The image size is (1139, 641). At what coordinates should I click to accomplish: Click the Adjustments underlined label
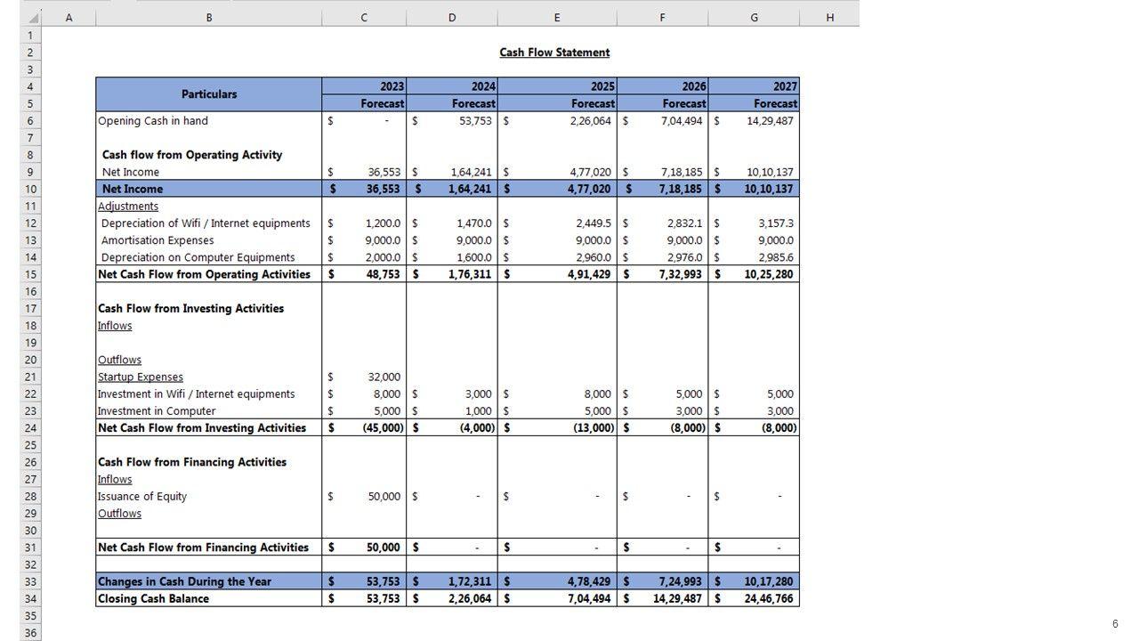point(128,207)
